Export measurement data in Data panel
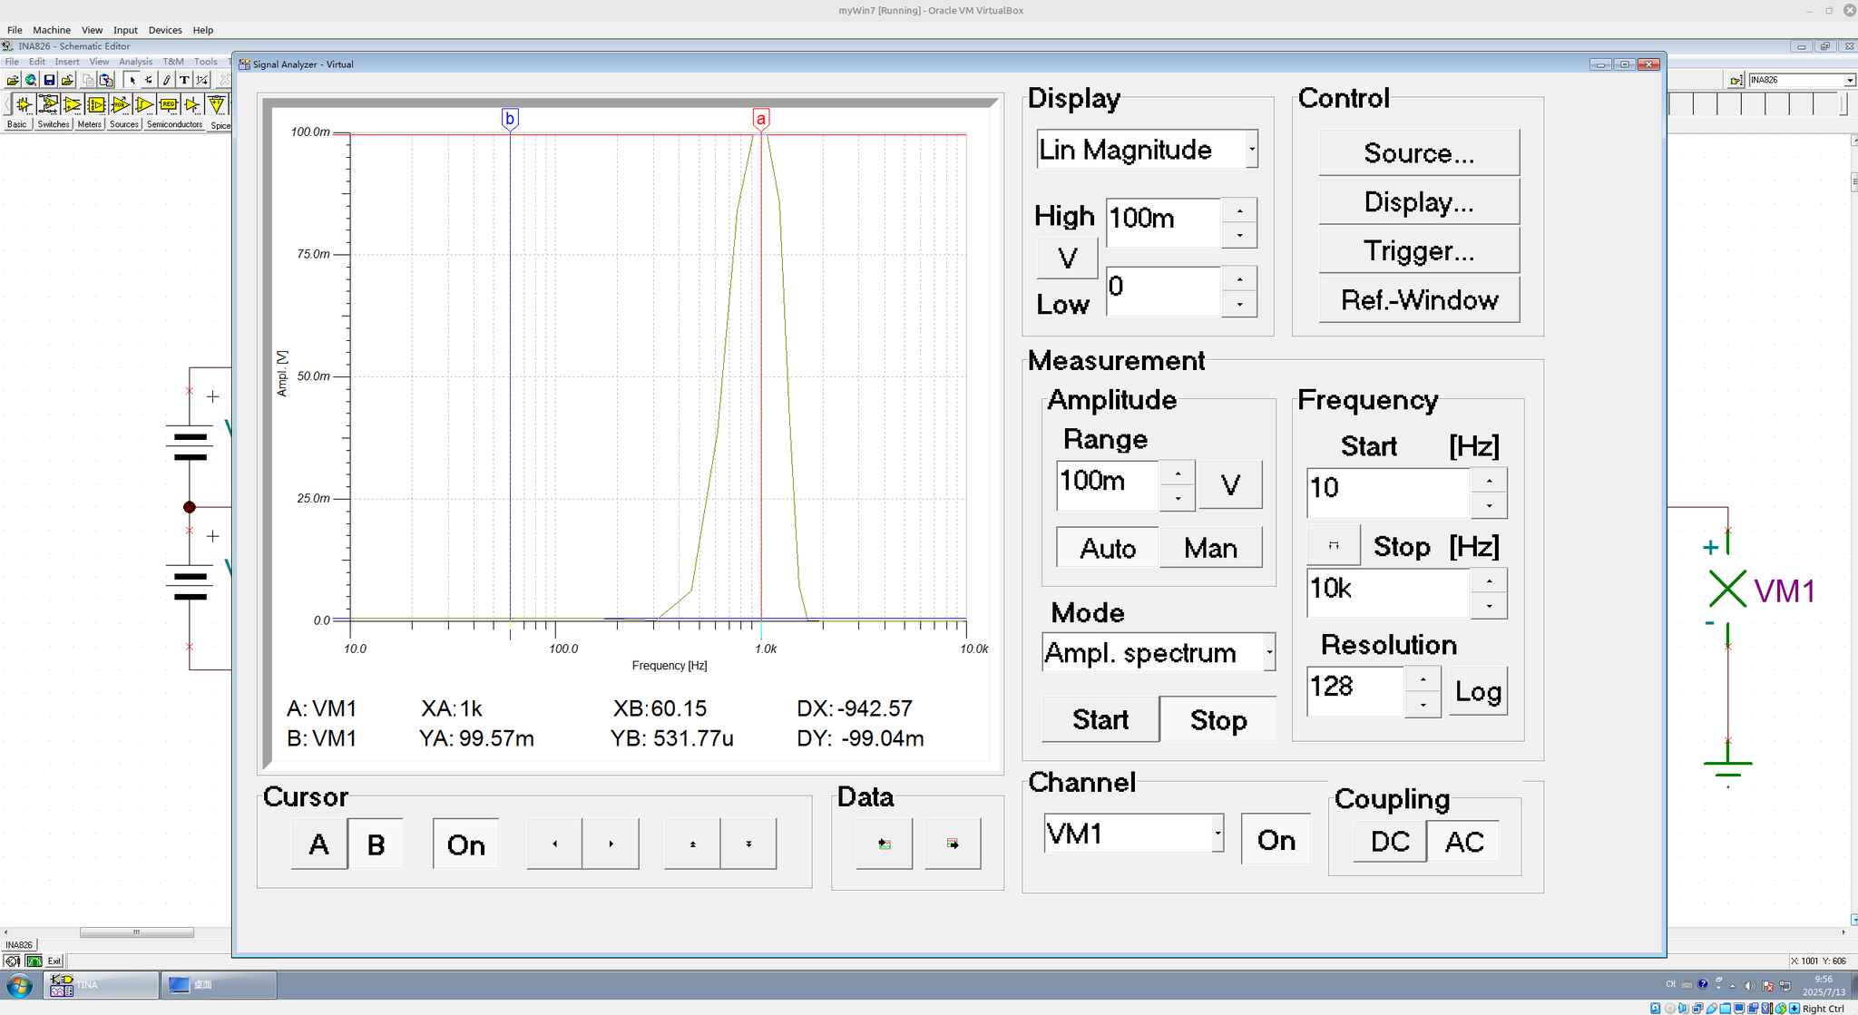Image resolution: width=1858 pixels, height=1015 pixels. 953,844
